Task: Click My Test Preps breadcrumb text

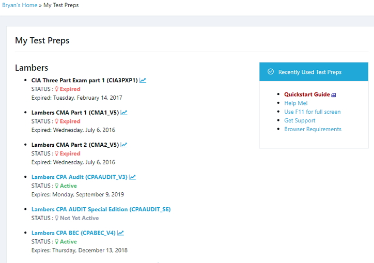Action: click(x=61, y=5)
